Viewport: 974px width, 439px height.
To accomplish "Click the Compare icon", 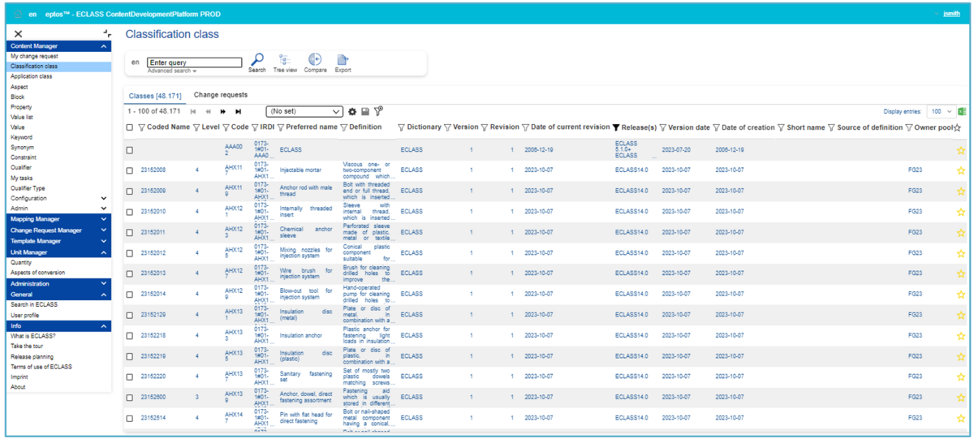I will tap(315, 60).
